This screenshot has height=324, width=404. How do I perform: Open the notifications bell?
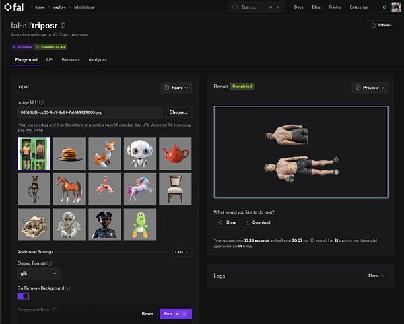pos(384,7)
